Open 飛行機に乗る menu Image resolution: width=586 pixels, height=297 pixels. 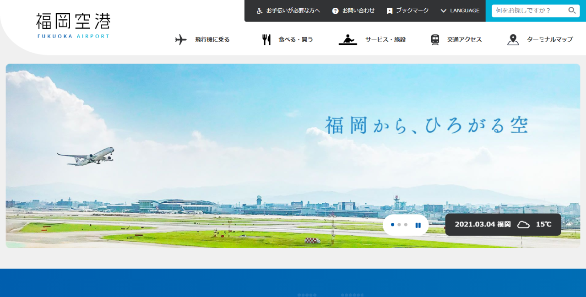(x=212, y=40)
